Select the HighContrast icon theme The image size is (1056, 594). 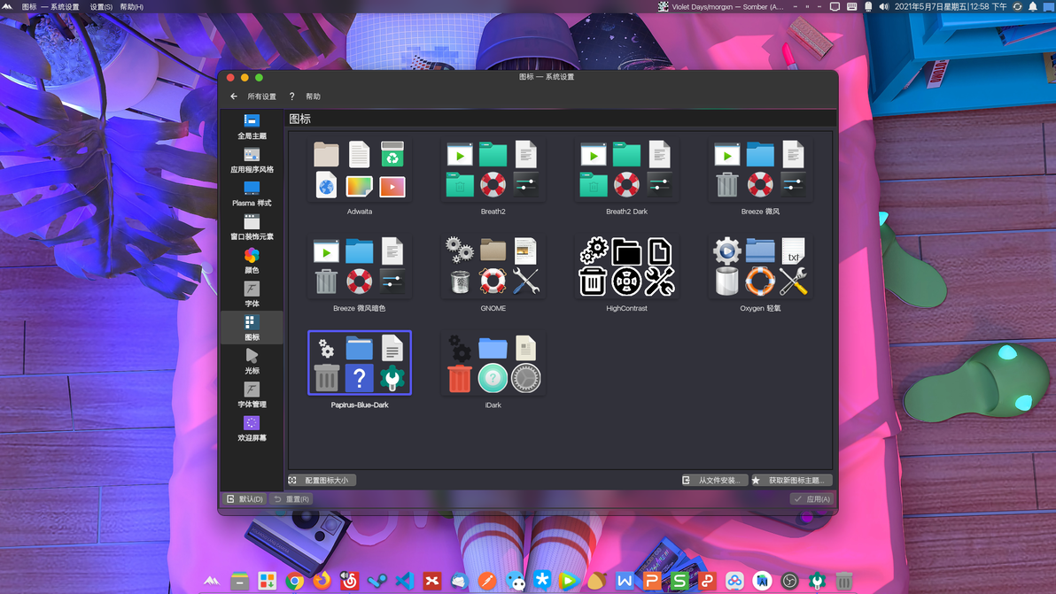pos(626,274)
